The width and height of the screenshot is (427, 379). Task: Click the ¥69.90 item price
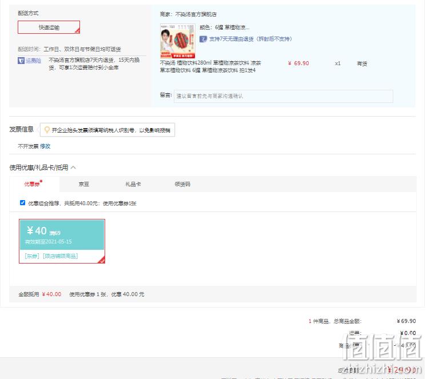click(x=298, y=63)
